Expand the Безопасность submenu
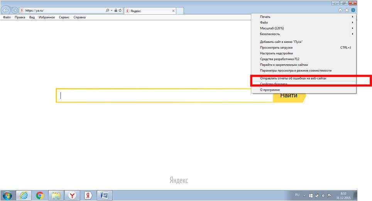 pyautogui.click(x=270, y=34)
